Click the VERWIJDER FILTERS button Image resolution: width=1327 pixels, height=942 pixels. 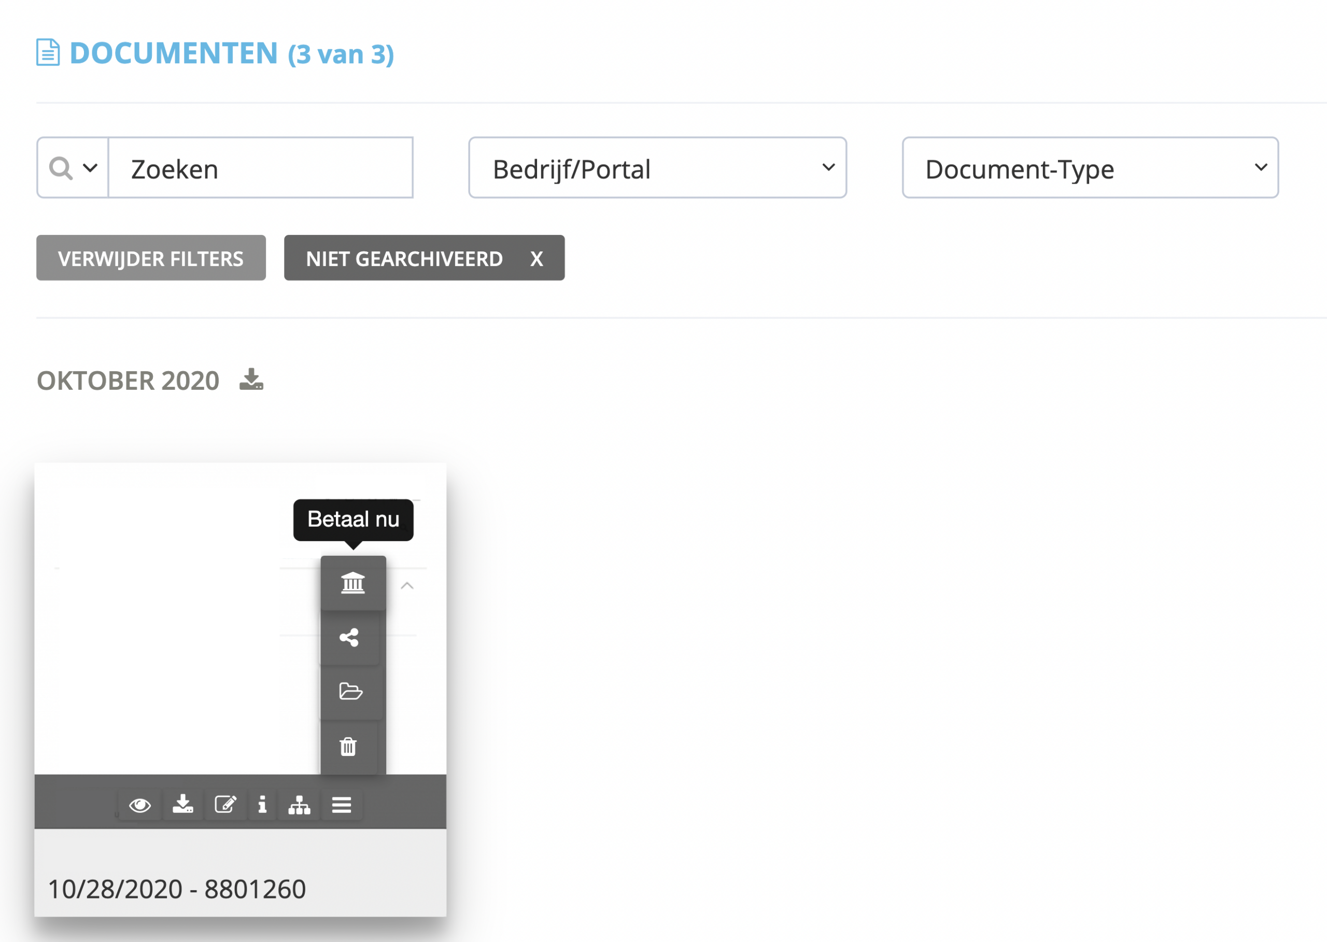click(x=151, y=258)
